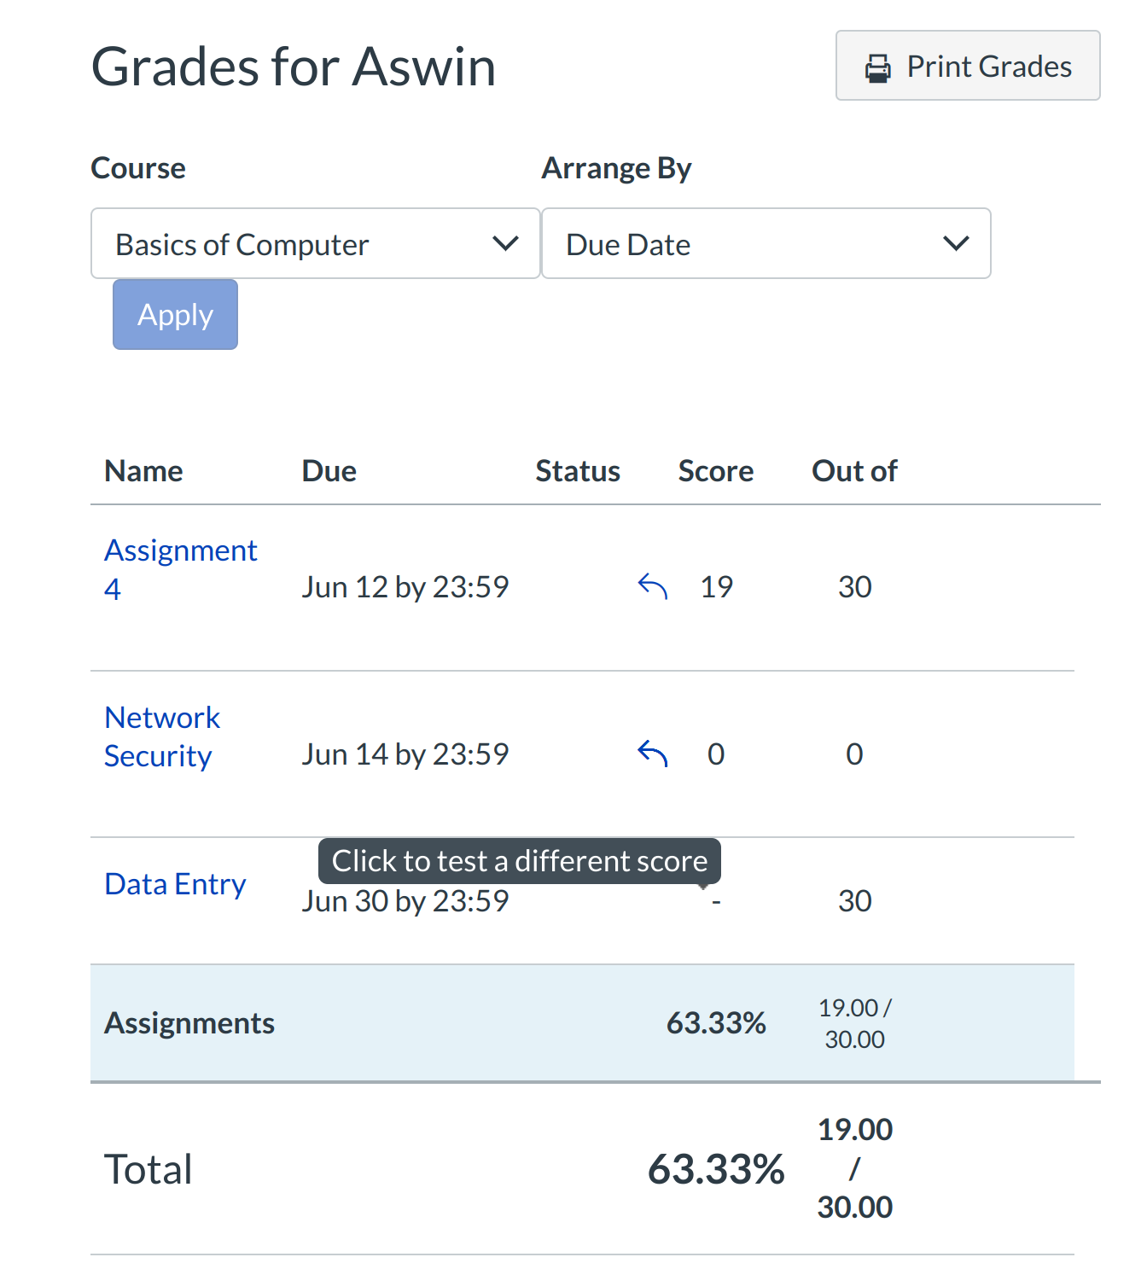The image size is (1147, 1263).
Task: Click the score 19 for Assignment 4
Action: pos(716,587)
